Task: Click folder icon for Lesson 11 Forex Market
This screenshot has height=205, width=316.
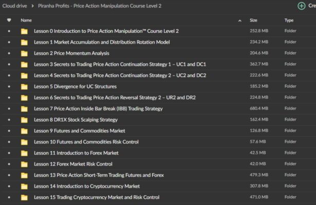Action: pyautogui.click(x=24, y=153)
